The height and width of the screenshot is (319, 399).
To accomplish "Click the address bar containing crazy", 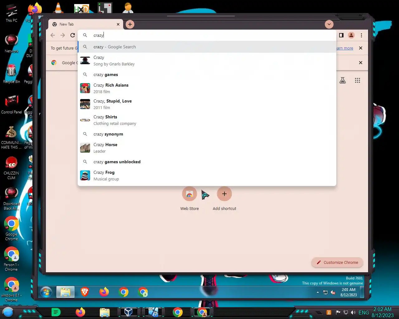I will click(207, 35).
